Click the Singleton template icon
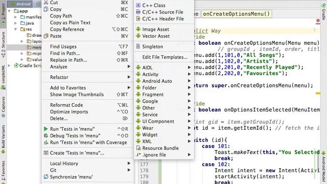 (x=138, y=47)
